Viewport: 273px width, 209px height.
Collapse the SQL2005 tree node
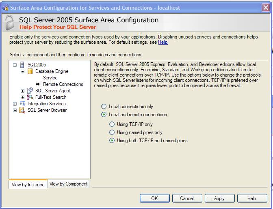(x=15, y=65)
